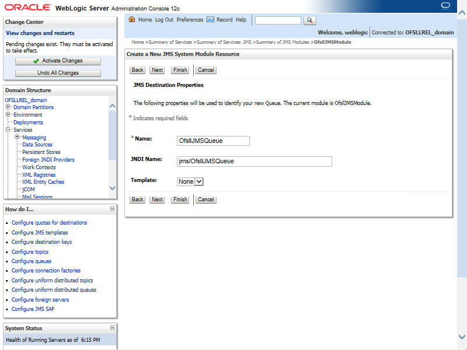The height and width of the screenshot is (350, 467).
Task: Select Work Contexts tree item
Action: (x=39, y=167)
